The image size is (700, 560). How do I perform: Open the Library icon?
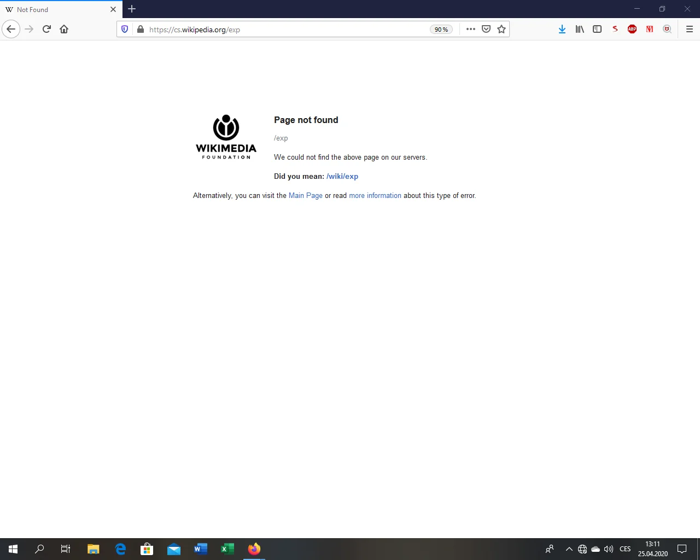(x=580, y=29)
